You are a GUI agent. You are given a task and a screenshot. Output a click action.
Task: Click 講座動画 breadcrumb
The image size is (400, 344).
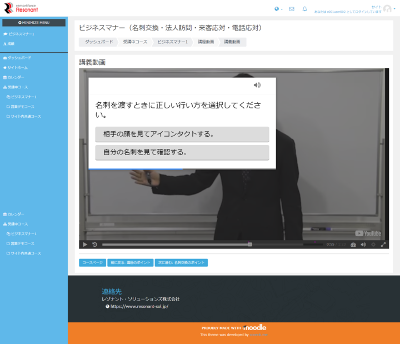206,42
